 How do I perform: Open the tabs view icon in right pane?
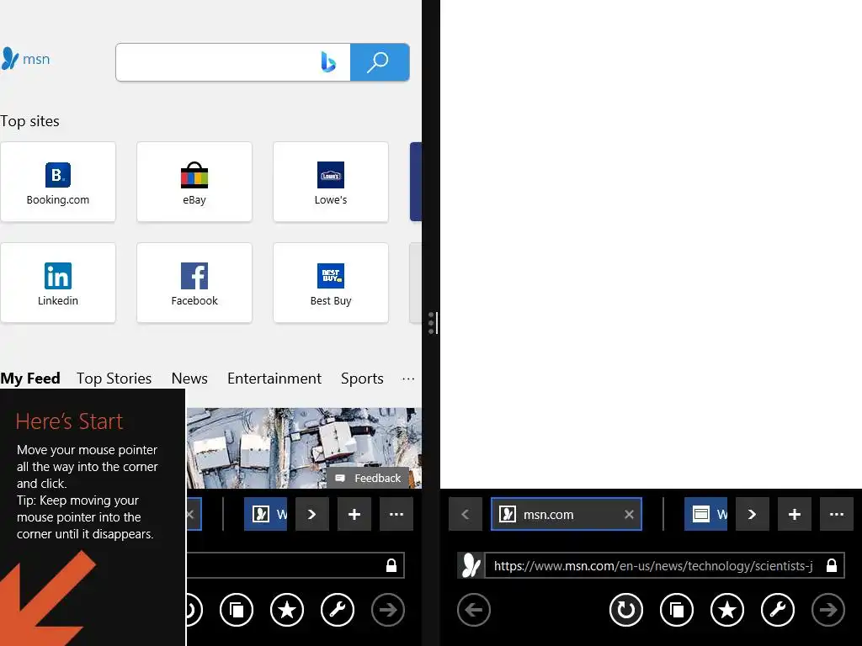point(677,610)
